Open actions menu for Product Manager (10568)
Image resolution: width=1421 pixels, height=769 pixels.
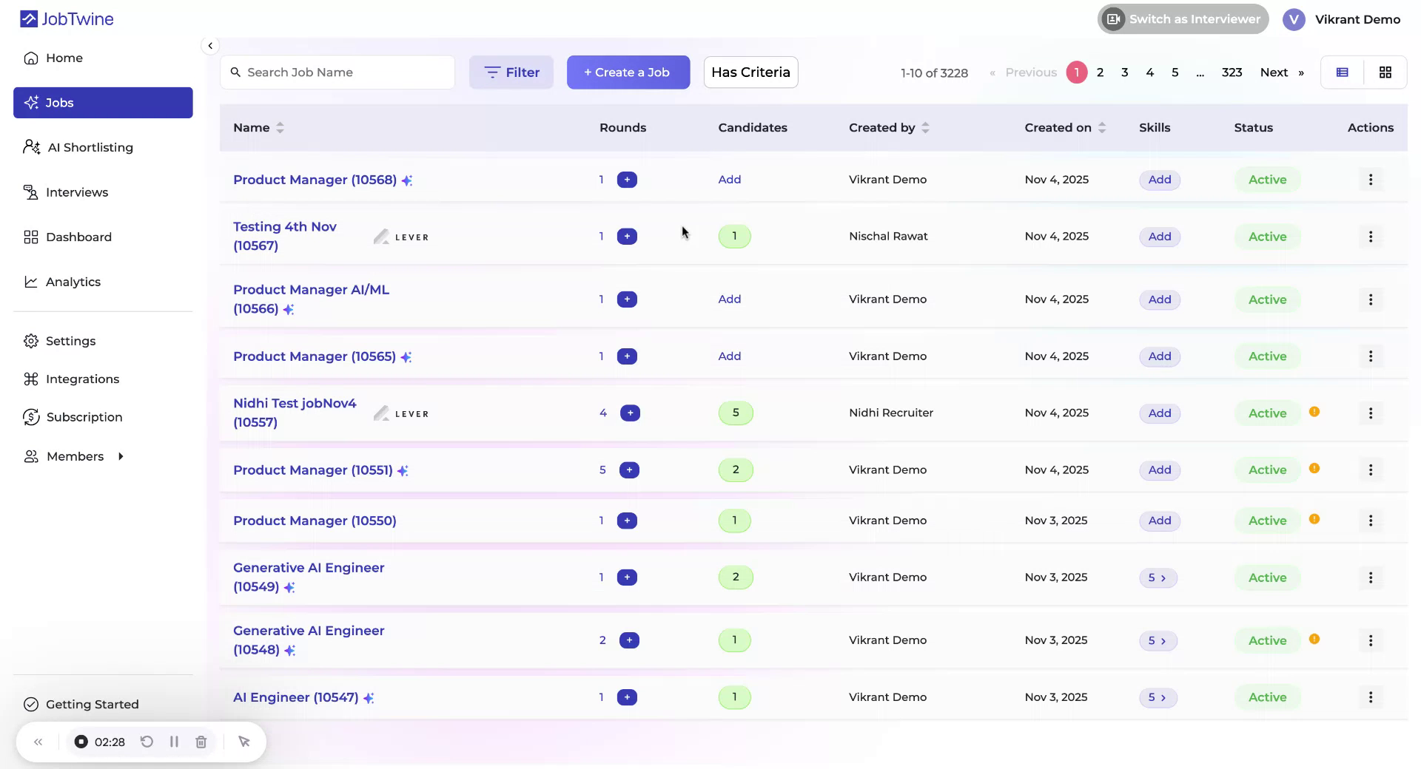[x=1370, y=179]
